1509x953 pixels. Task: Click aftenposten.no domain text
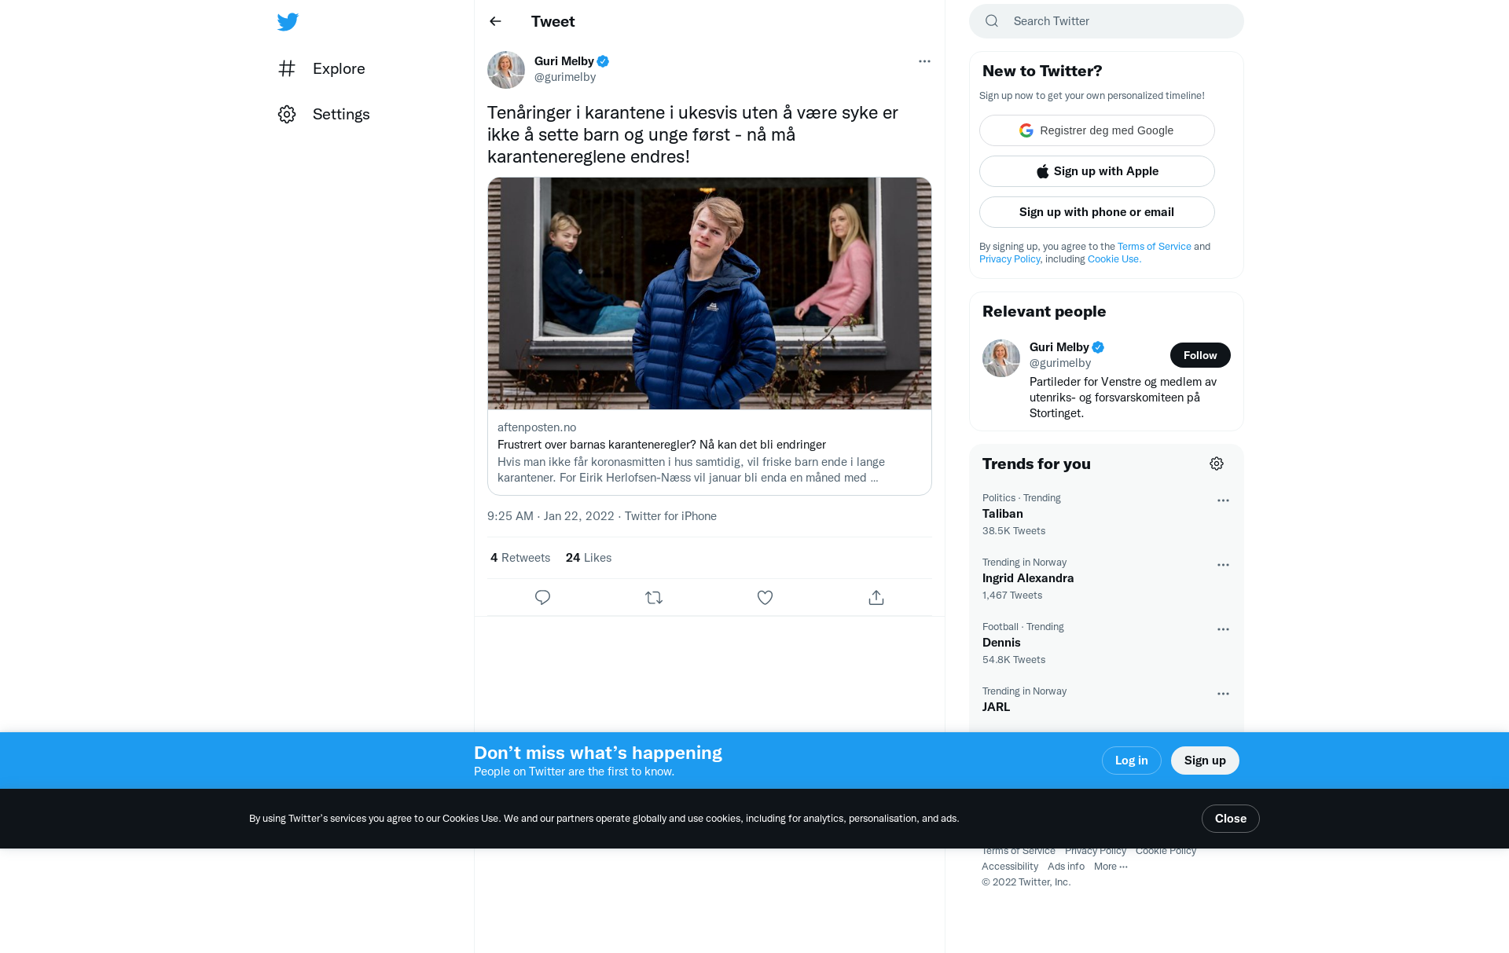537,427
